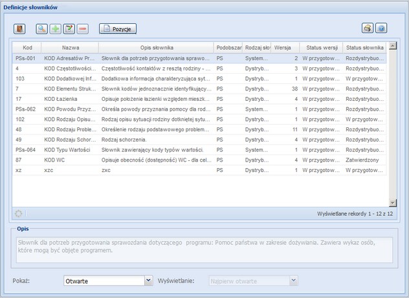Add a new dictionary with plus icon
The height and width of the screenshot is (298, 409).
pyautogui.click(x=55, y=29)
